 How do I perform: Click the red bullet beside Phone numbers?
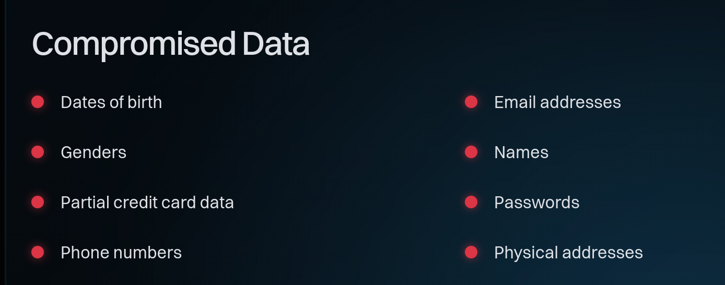pyautogui.click(x=38, y=252)
